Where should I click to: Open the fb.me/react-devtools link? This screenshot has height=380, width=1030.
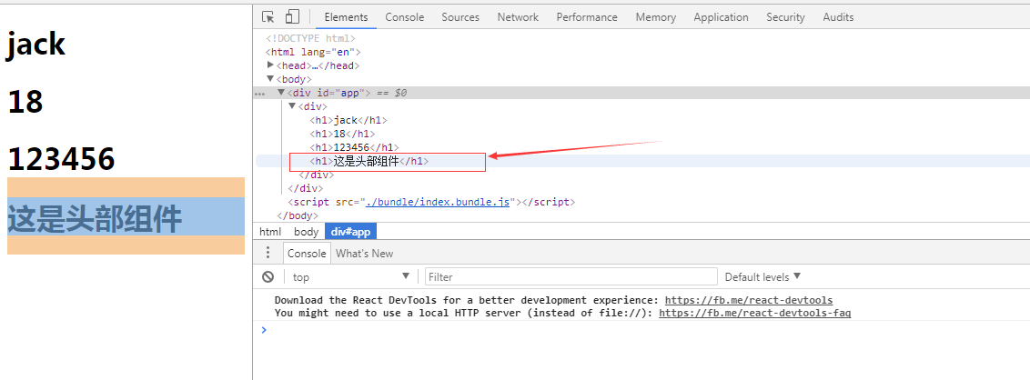749,300
